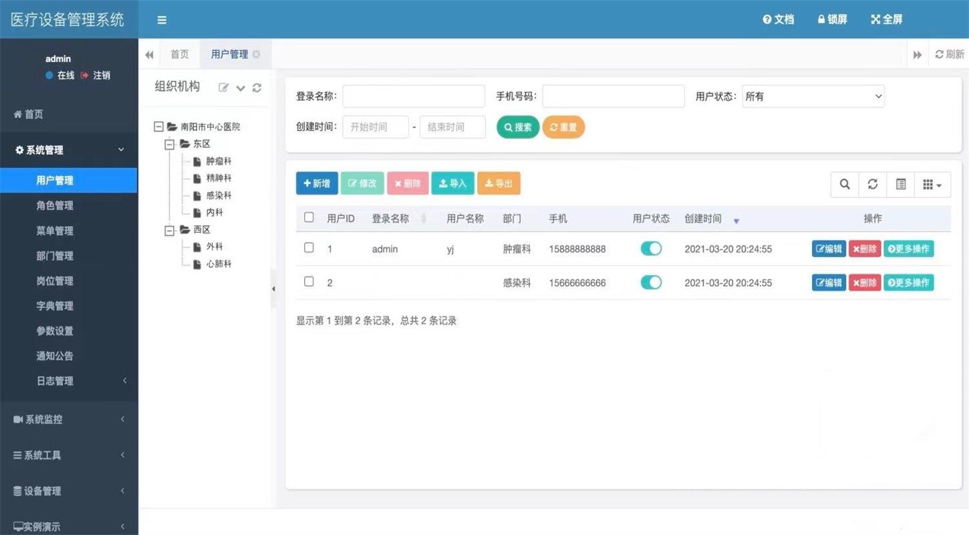Switch to the 首页 tab

[x=179, y=55]
